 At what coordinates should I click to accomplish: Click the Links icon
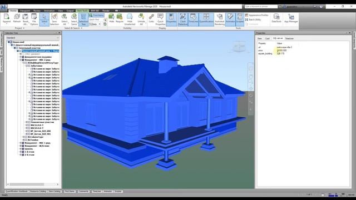click(151, 18)
